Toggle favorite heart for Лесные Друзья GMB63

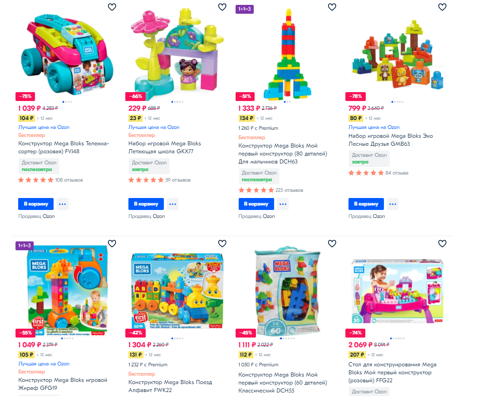442,7
